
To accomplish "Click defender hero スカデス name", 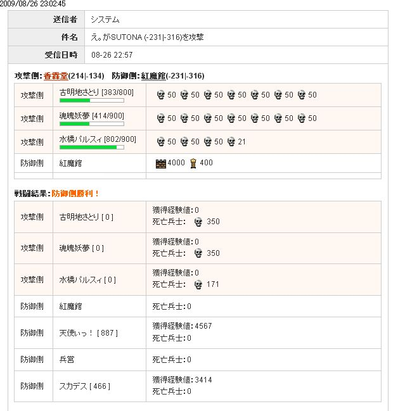I will pos(73,386).
